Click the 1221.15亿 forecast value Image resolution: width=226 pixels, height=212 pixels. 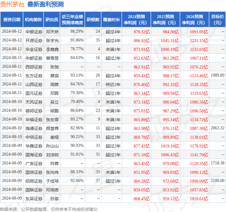click(x=199, y=41)
